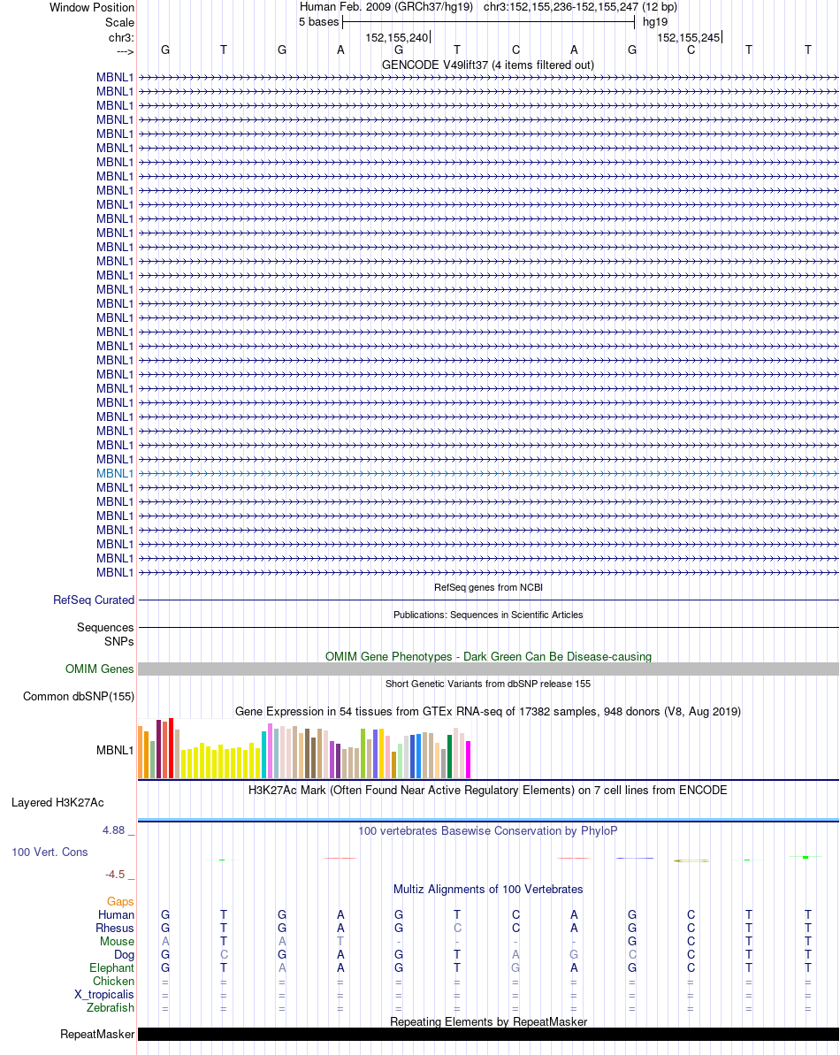Open 'Repeating Elements by RepeatMasker' title
Image resolution: width=840 pixels, height=1055 pixels.
tap(488, 1021)
